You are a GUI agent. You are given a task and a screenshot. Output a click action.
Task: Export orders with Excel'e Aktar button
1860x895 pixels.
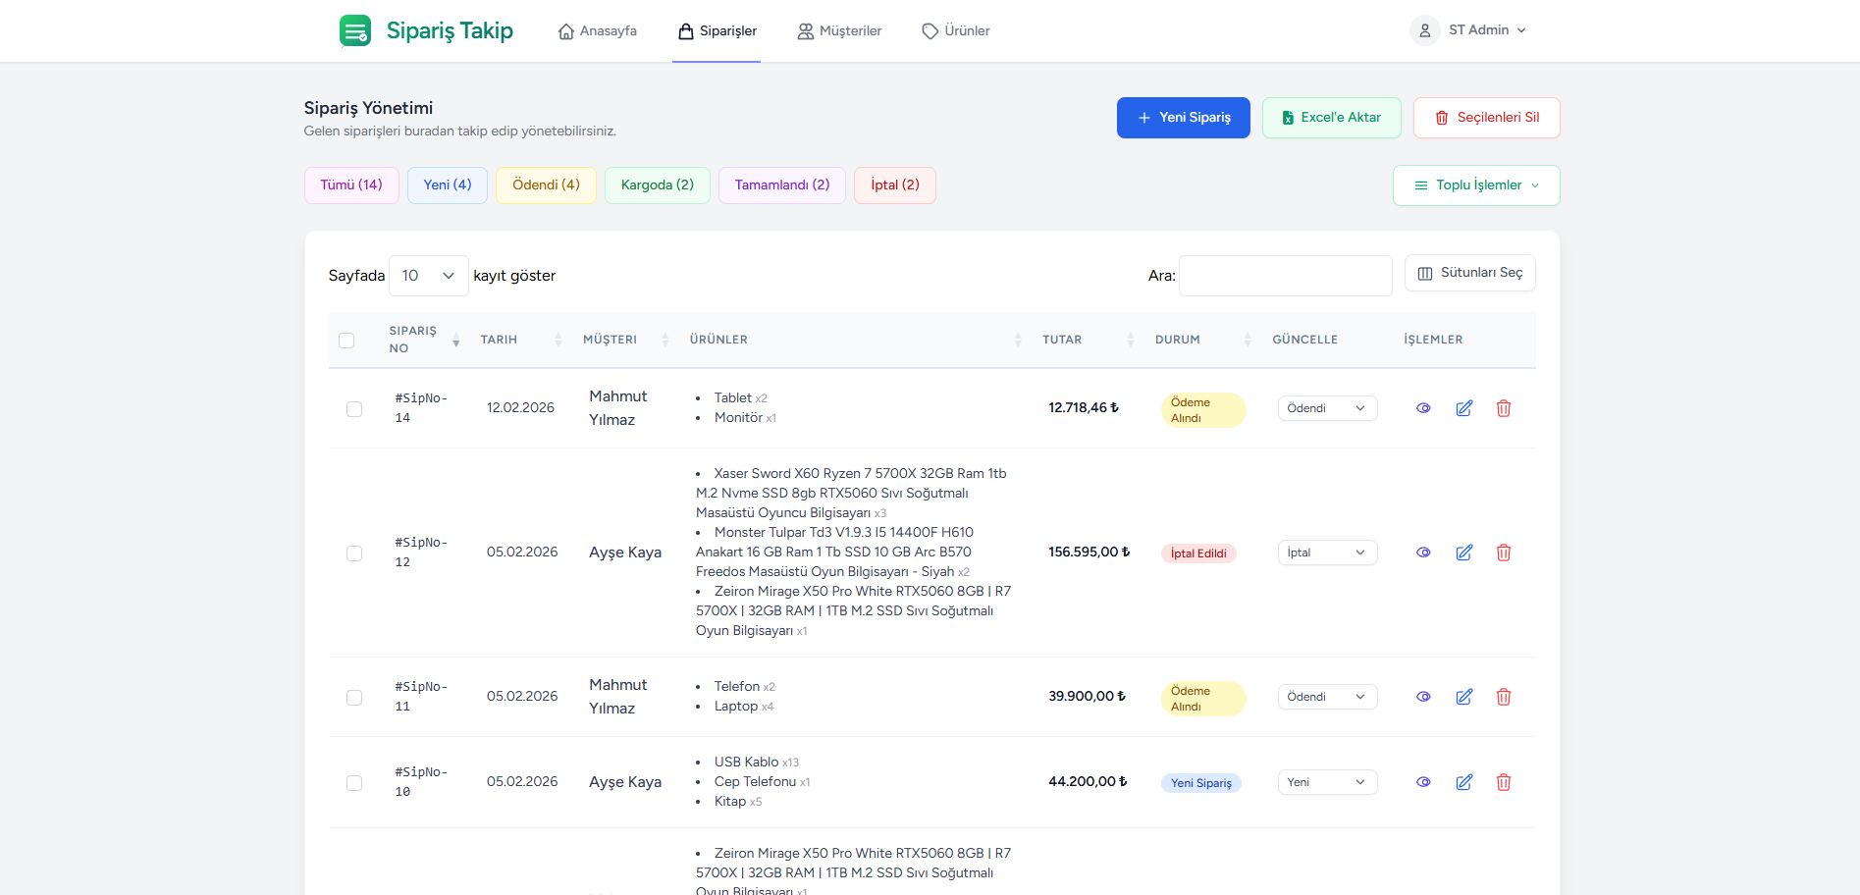tap(1331, 118)
